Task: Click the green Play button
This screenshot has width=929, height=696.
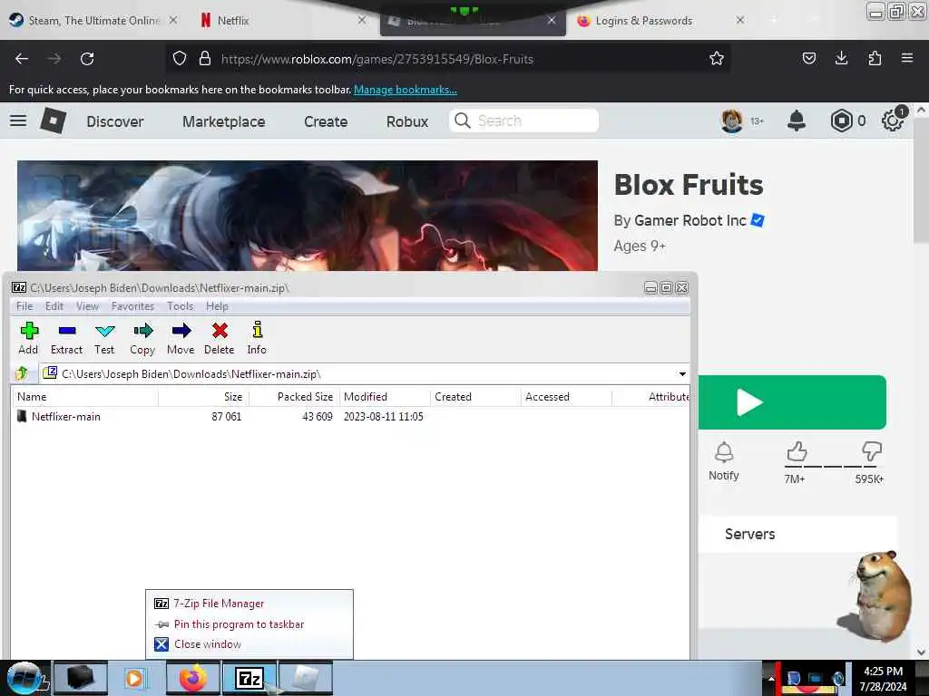Action: [792, 402]
